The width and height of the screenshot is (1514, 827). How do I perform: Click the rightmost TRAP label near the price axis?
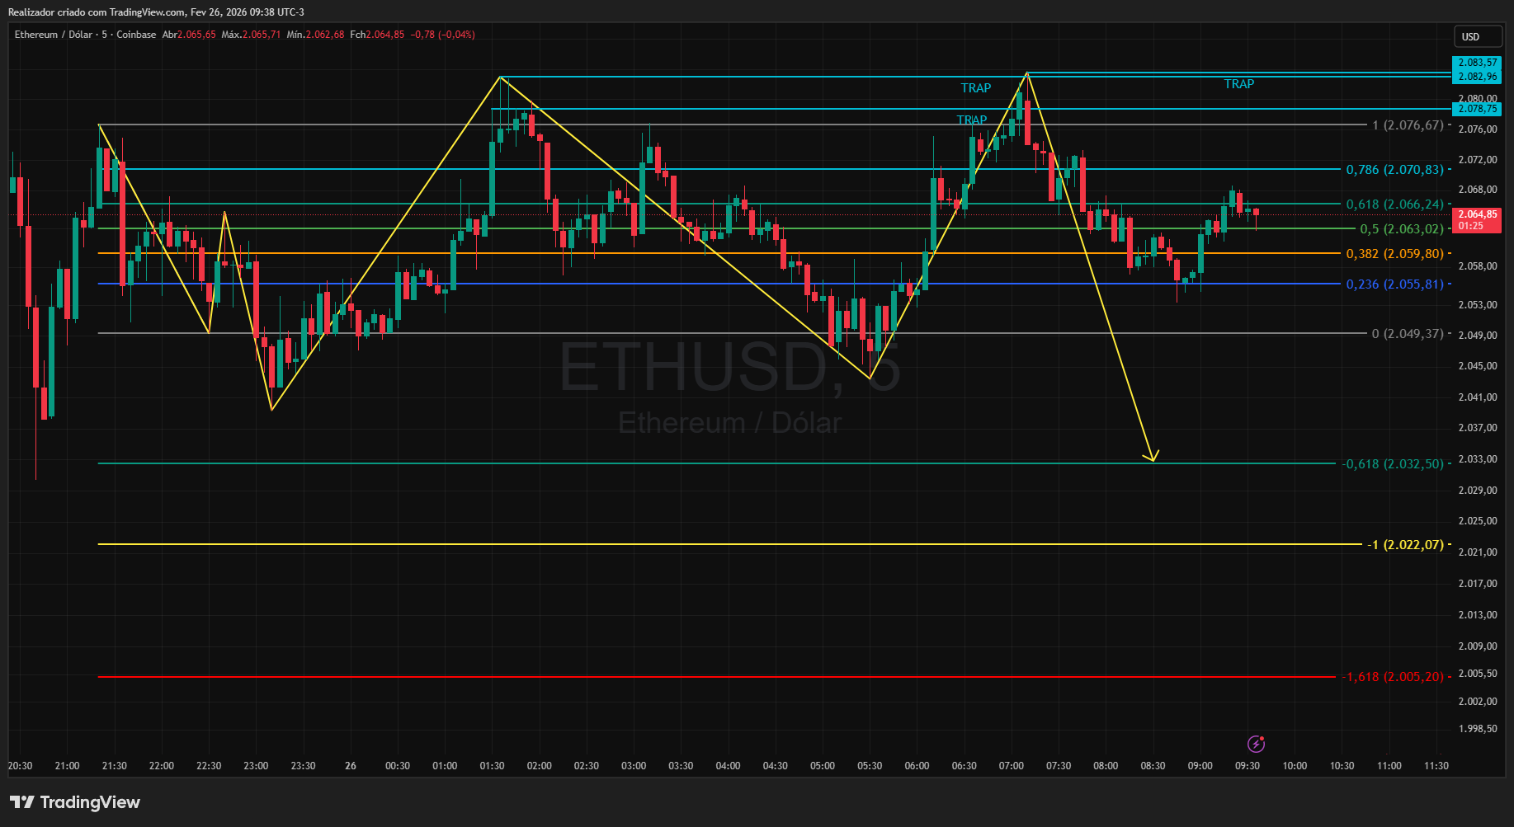(1238, 84)
